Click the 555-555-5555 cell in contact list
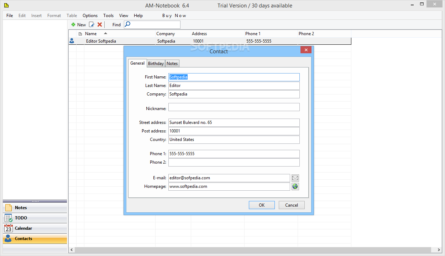The width and height of the screenshot is (445, 256). (271, 41)
